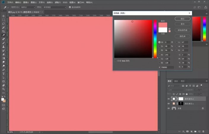
Task: Click the 添加到色板 button
Action: [x=182, y=30]
